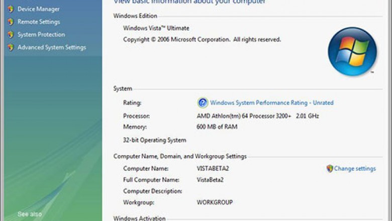Click the Copyright 2006 Microsoft Corporation text
This screenshot has height=221, width=392.
[x=202, y=40]
